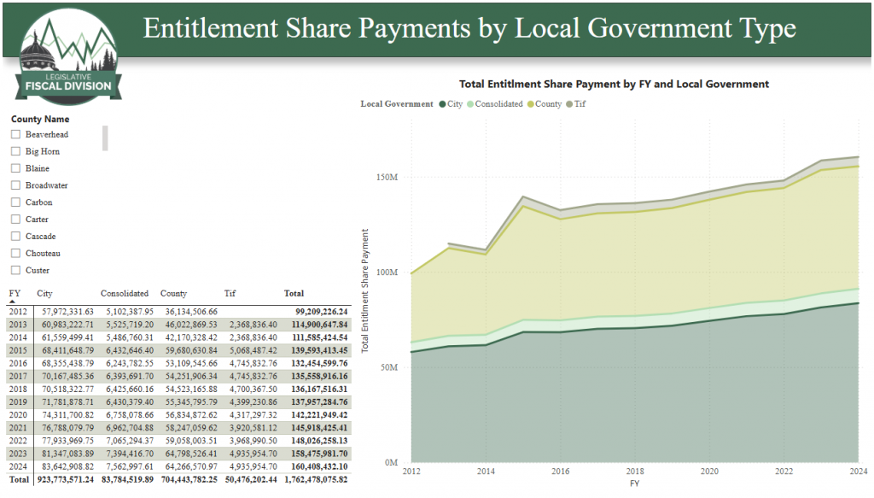Select the Tif legend marker
This screenshot has width=874, height=498.
(x=569, y=104)
